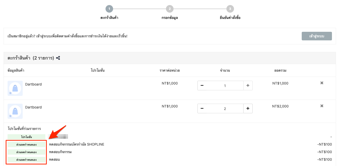This screenshot has width=340, height=166.
Task: Click the ราคาต่อหน่วย column header
Action: 170,70
